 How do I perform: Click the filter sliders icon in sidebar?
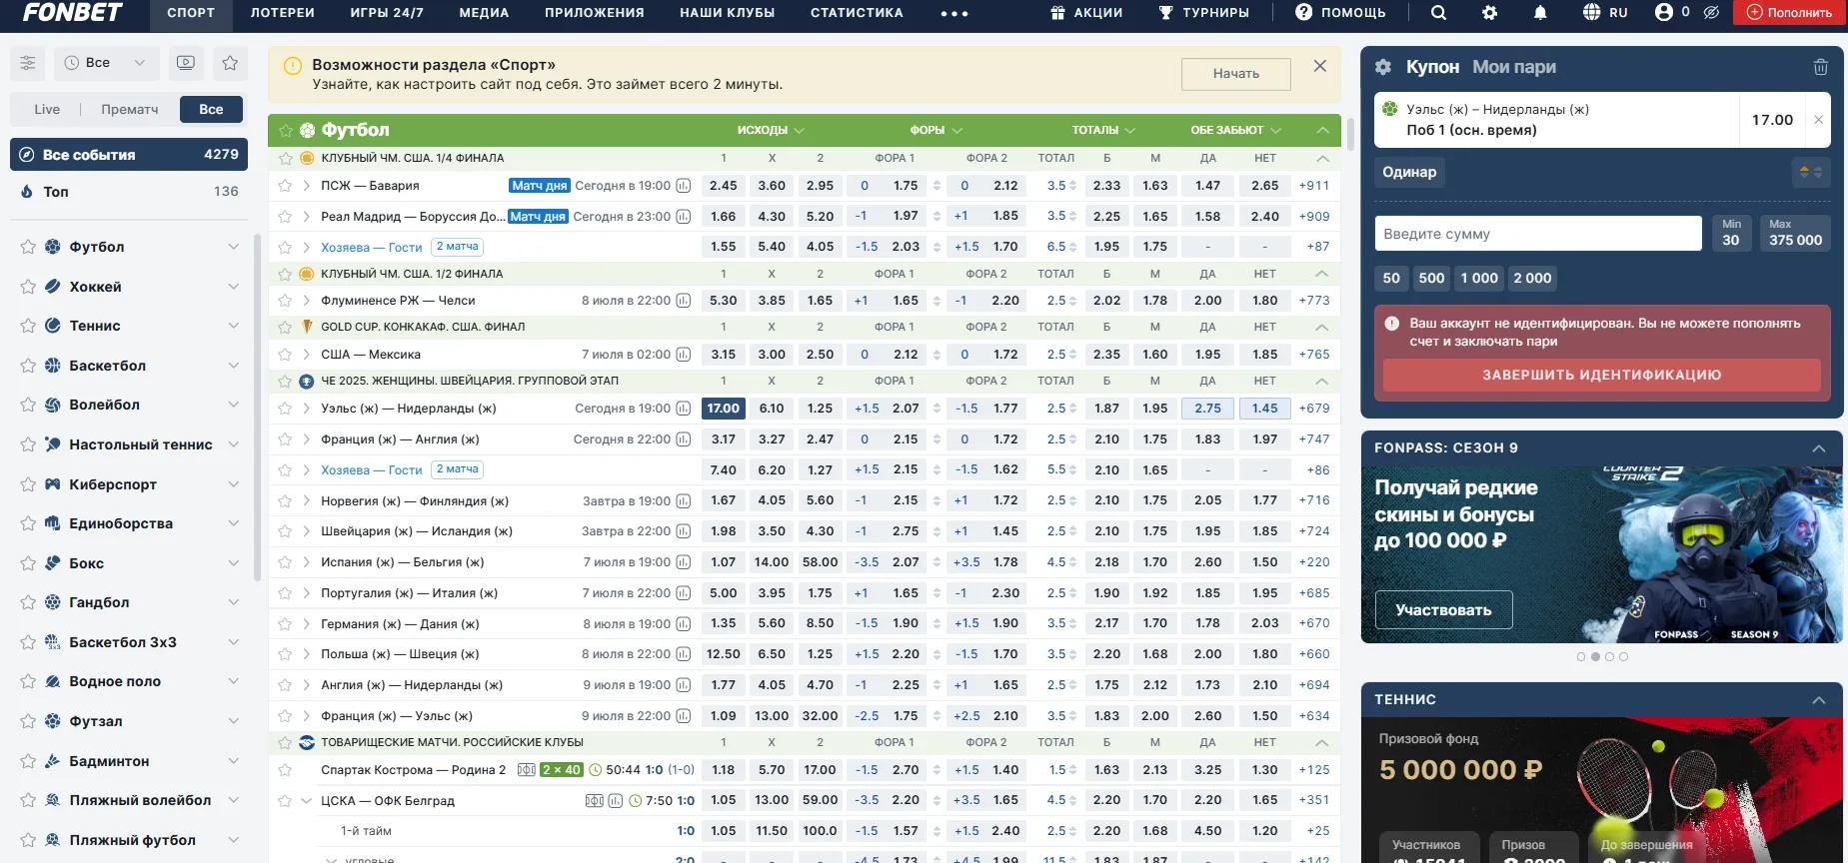pos(28,63)
